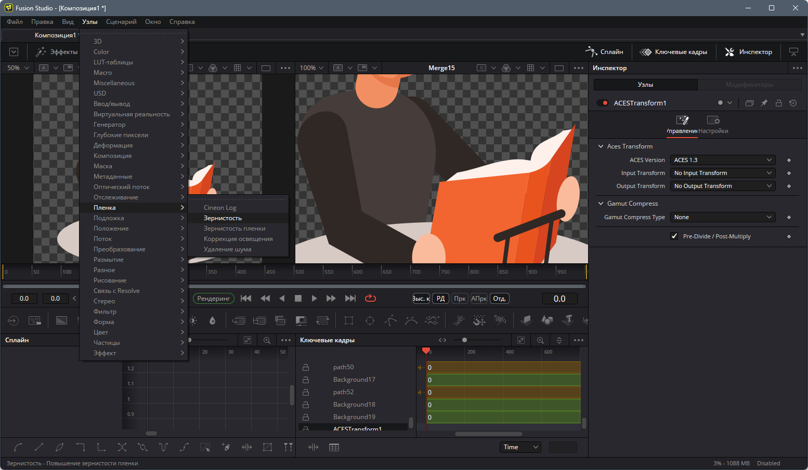Open the Output Transform dropdown
This screenshot has height=470, width=808.
click(722, 186)
